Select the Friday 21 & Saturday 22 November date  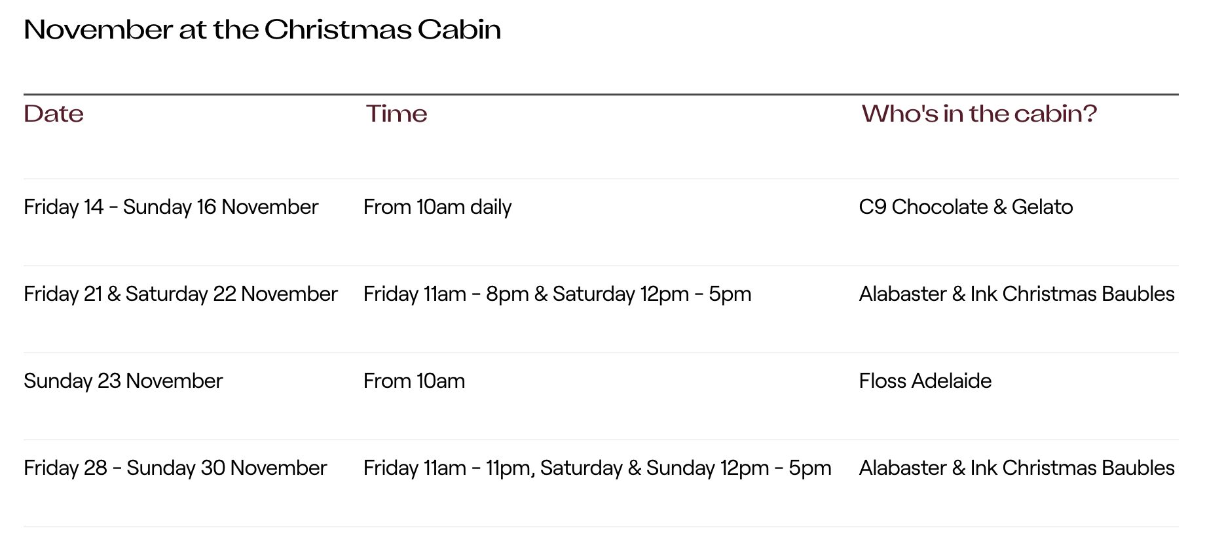click(x=181, y=294)
